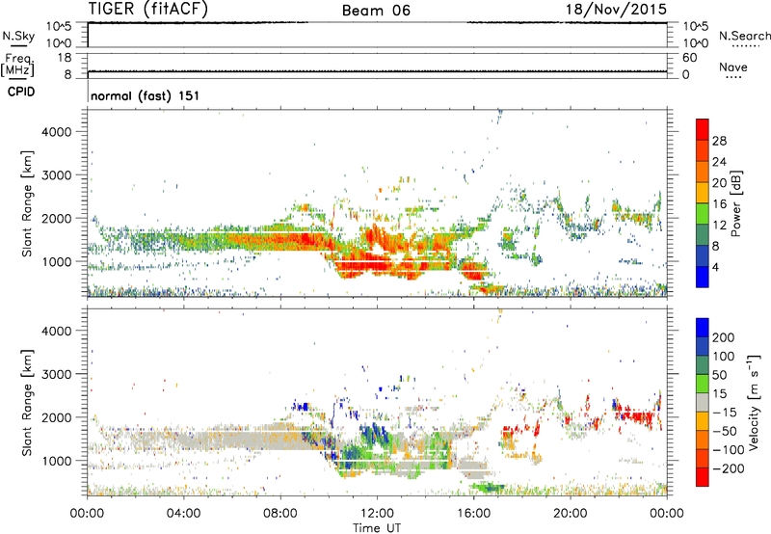
Task: Click the '-15' velocity colorbar tick label
Action: pyautogui.click(x=725, y=413)
